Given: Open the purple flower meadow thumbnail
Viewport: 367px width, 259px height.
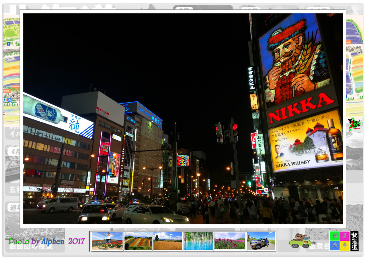Looking at the screenshot, I should (x=230, y=241).
